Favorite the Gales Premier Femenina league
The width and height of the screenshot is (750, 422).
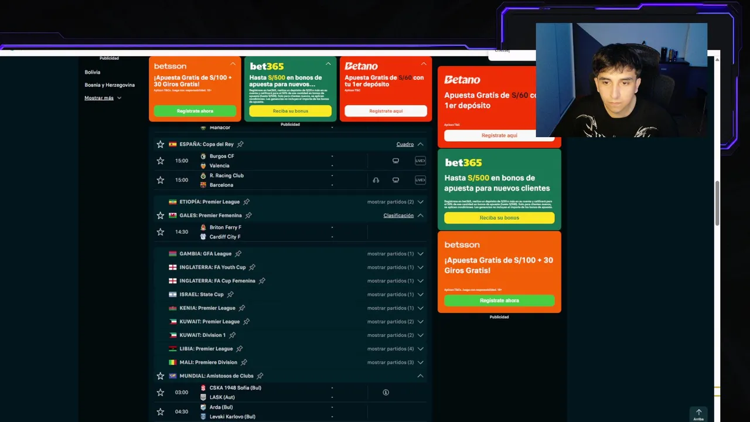pos(160,216)
